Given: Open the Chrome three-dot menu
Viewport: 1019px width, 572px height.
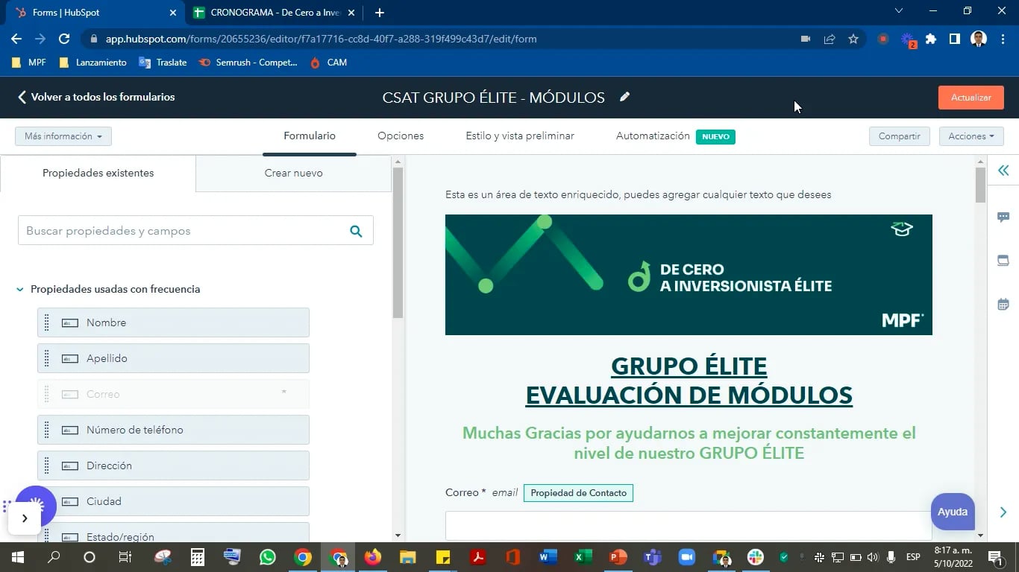Looking at the screenshot, I should (x=1003, y=39).
